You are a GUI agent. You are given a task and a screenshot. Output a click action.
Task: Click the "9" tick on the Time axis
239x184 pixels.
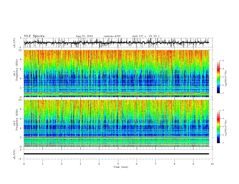[x=193, y=164]
